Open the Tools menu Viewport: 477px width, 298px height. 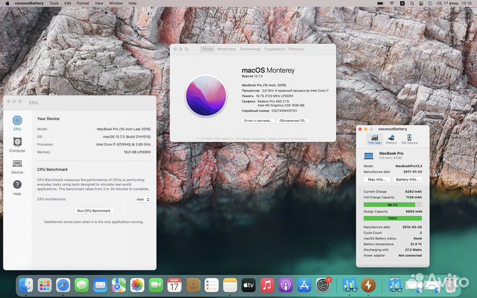(x=54, y=3)
